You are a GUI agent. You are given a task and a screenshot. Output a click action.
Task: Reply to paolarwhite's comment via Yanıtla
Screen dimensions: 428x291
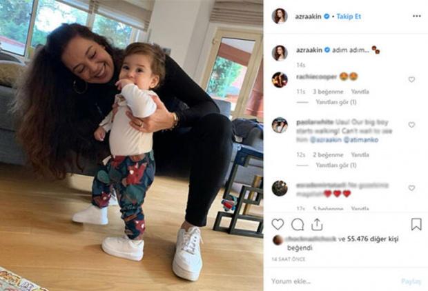click(360, 154)
